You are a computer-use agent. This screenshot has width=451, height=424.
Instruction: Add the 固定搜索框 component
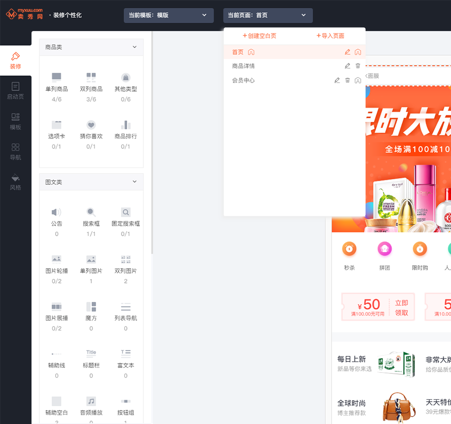tap(126, 222)
